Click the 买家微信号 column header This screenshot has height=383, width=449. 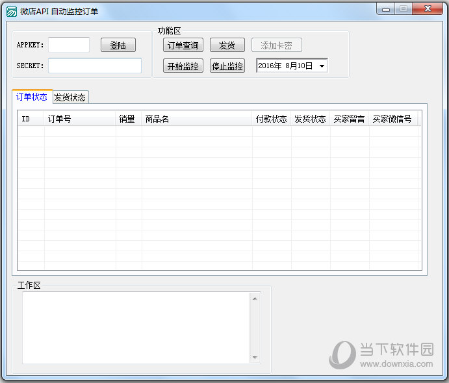[393, 119]
